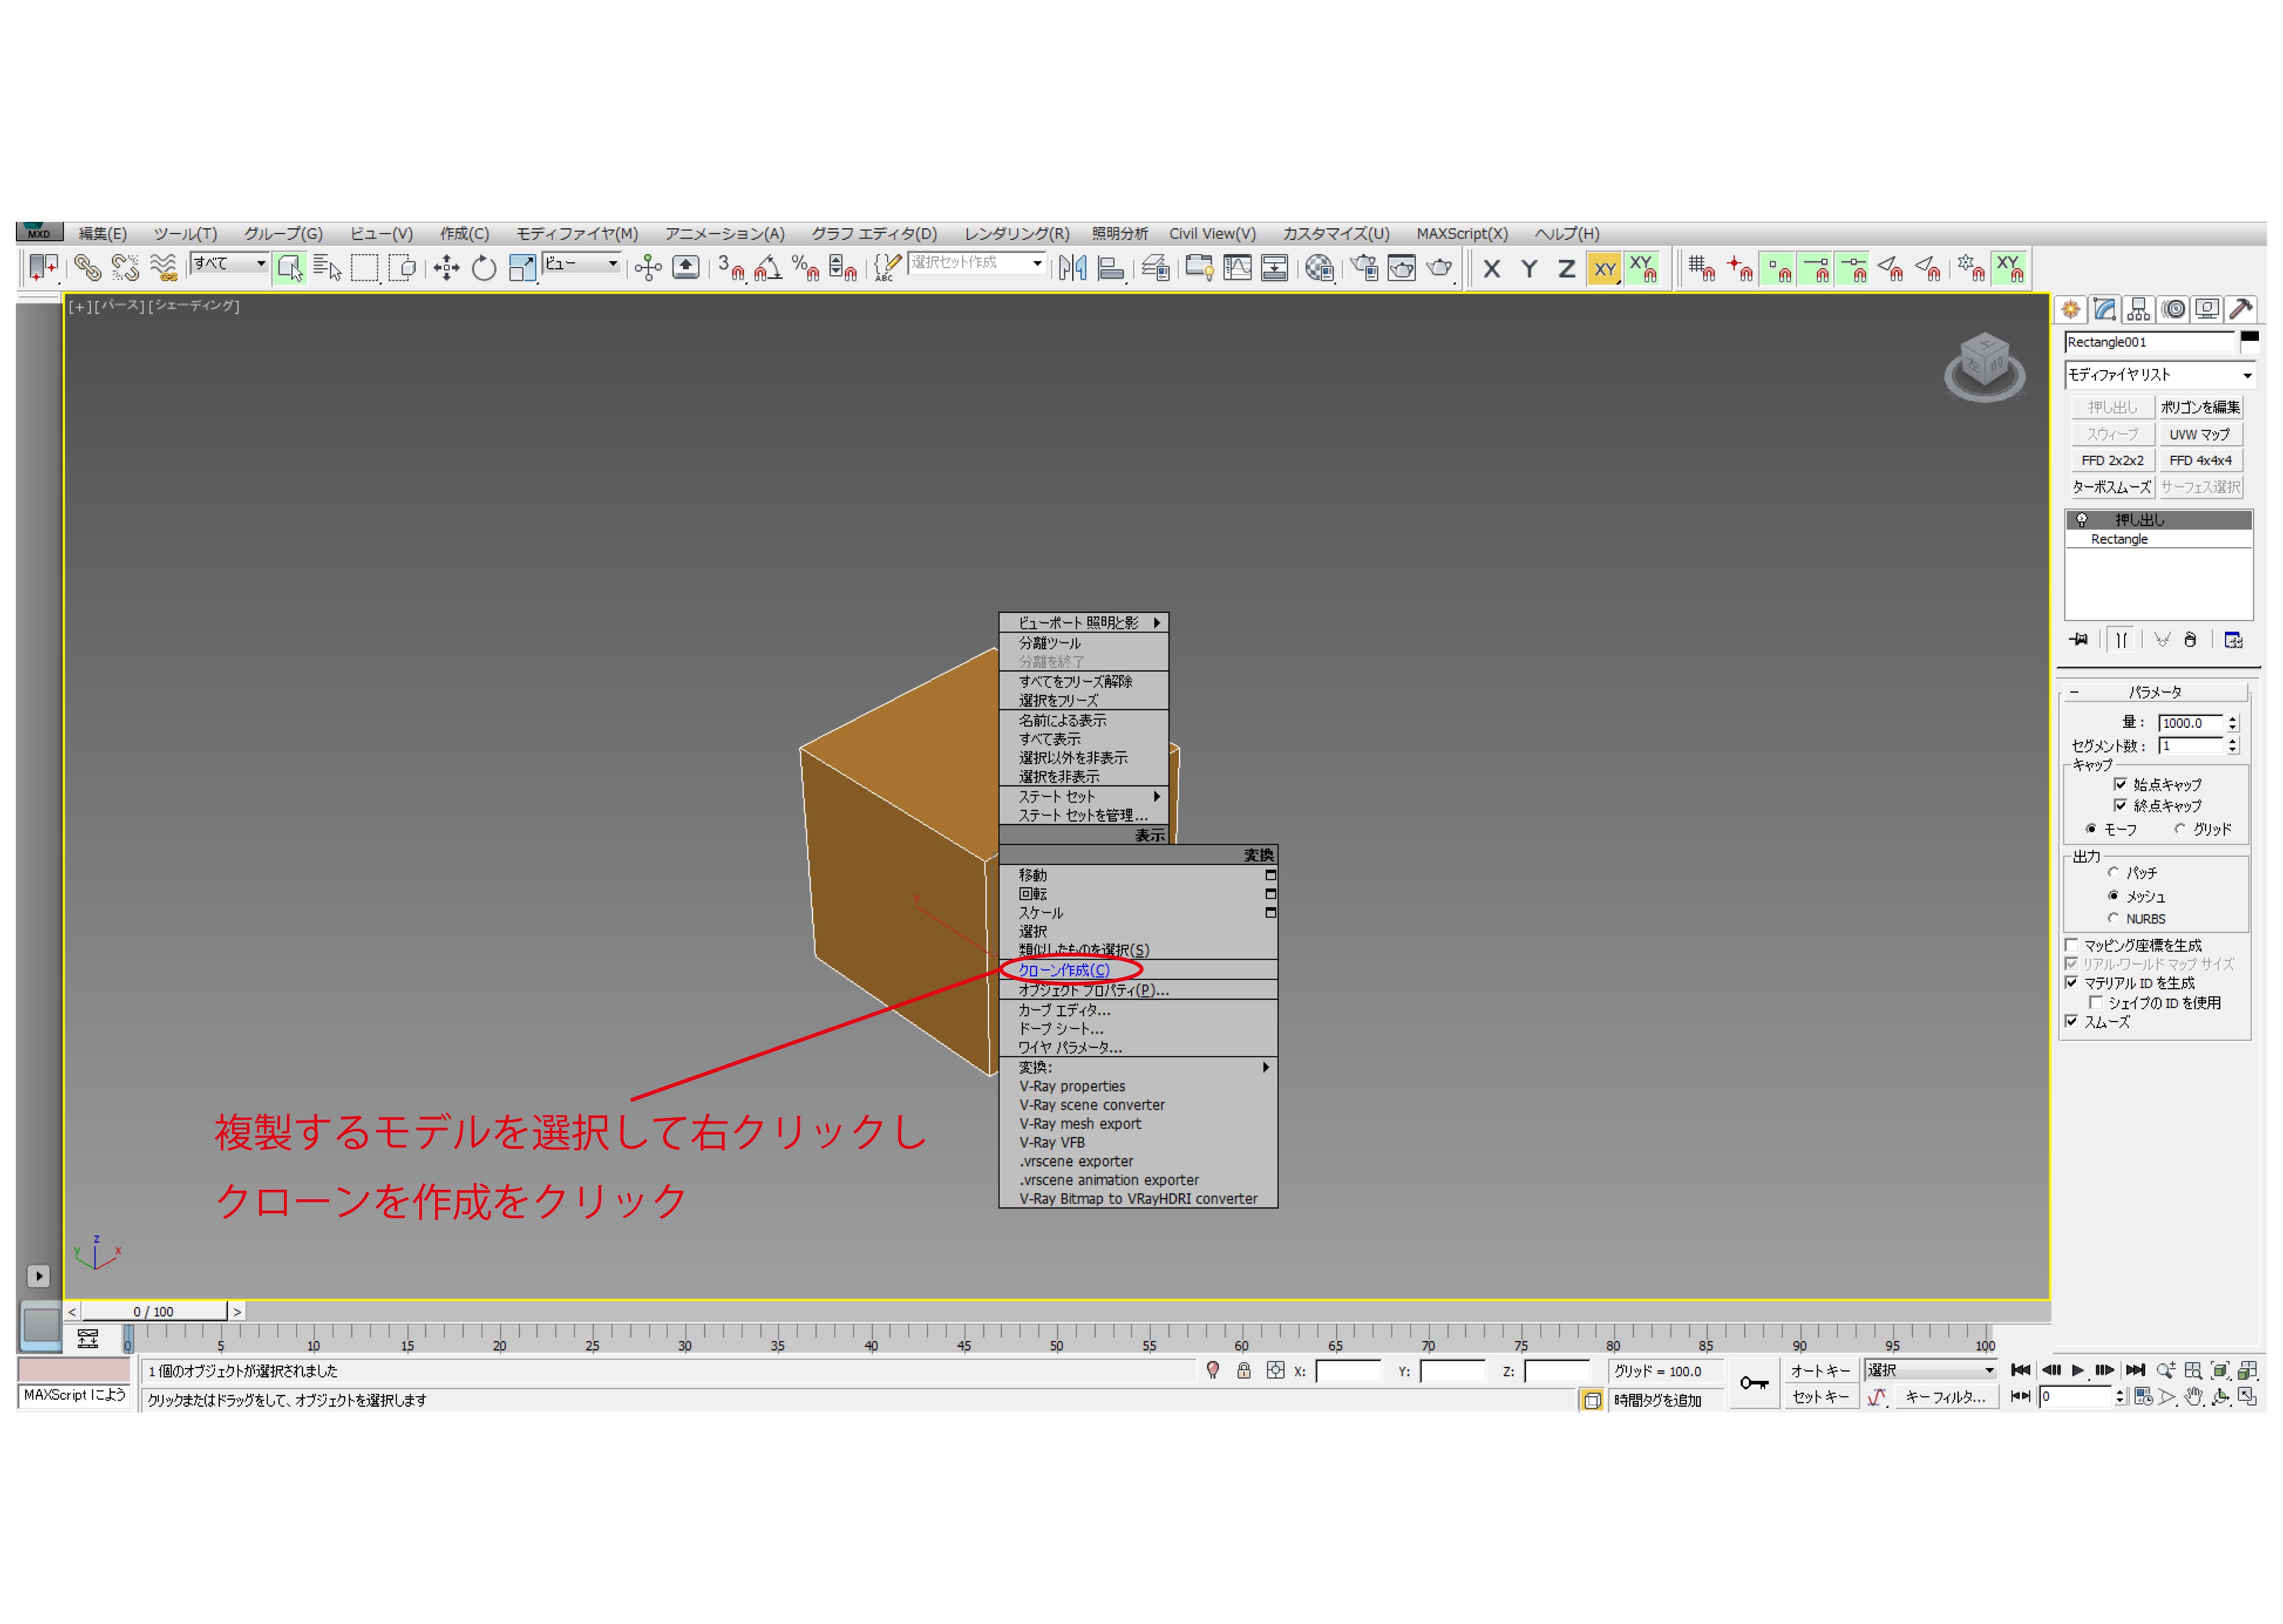Toggle the selection lock icon
Image resolution: width=2283 pixels, height=1624 pixels.
pos(1243,1371)
